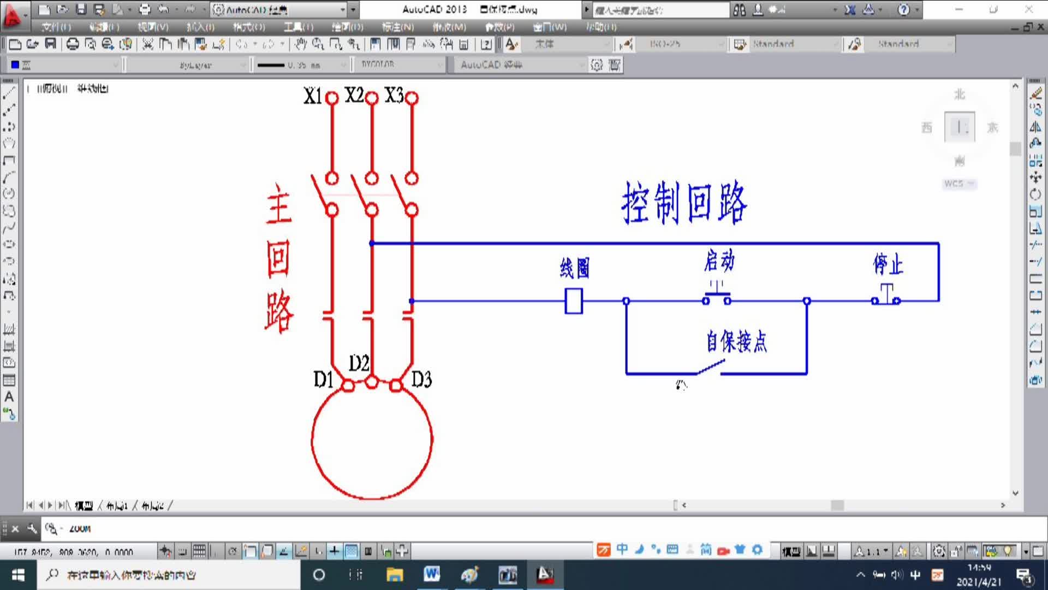Open the plot (print) tool
This screenshot has height=590, width=1048.
72,44
